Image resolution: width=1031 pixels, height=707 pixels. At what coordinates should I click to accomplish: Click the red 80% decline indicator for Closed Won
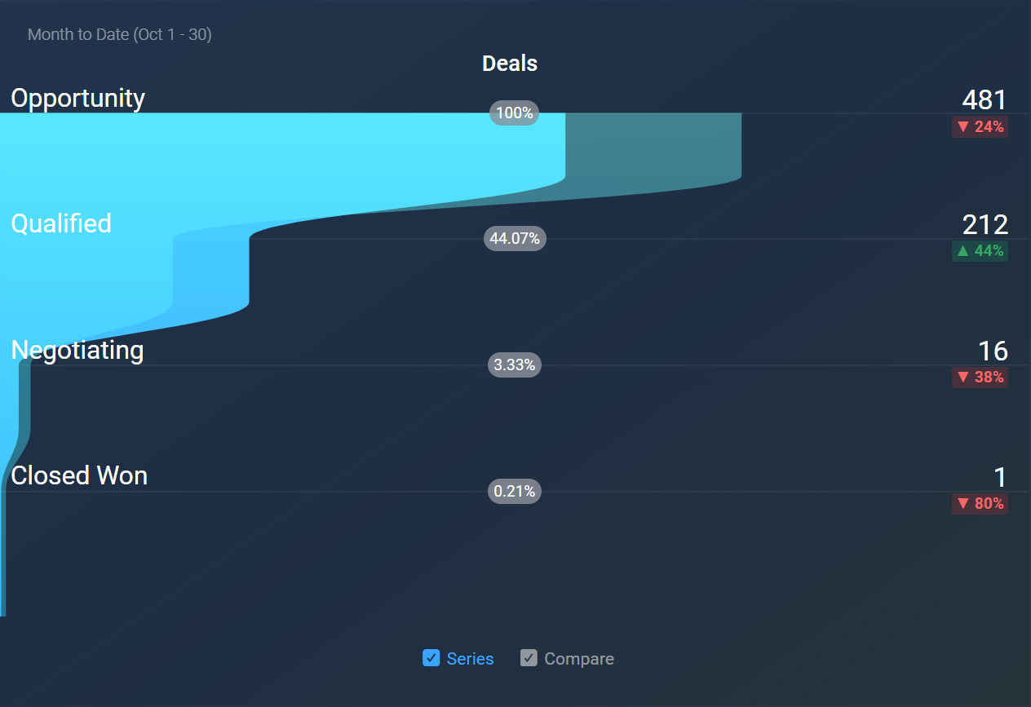[x=980, y=503]
